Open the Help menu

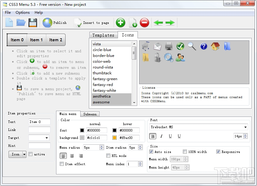click(39, 13)
